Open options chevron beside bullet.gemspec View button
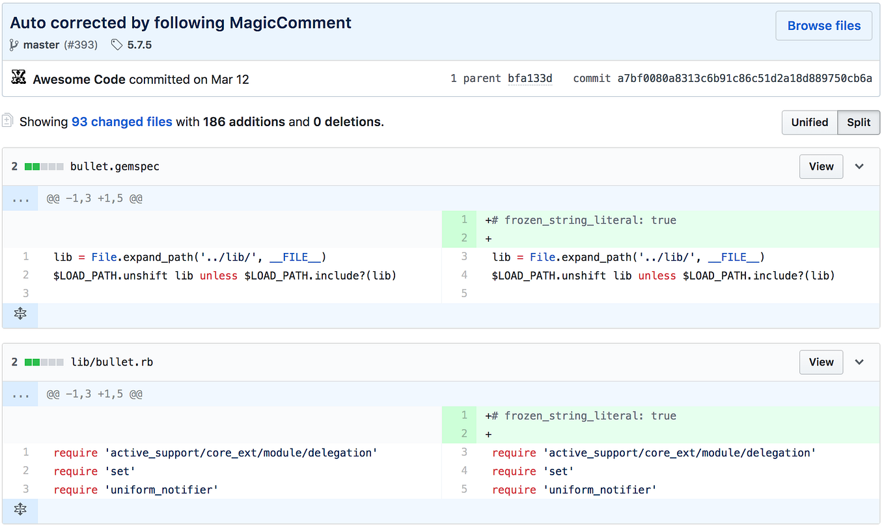 [859, 166]
